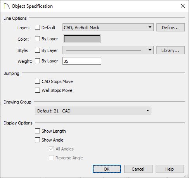Turn on Show Angle

click(37, 140)
